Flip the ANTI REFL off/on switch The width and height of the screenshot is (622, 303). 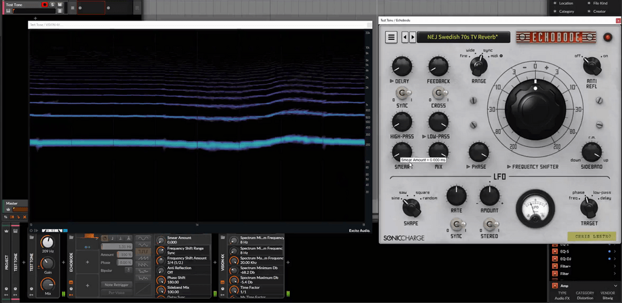(592, 66)
